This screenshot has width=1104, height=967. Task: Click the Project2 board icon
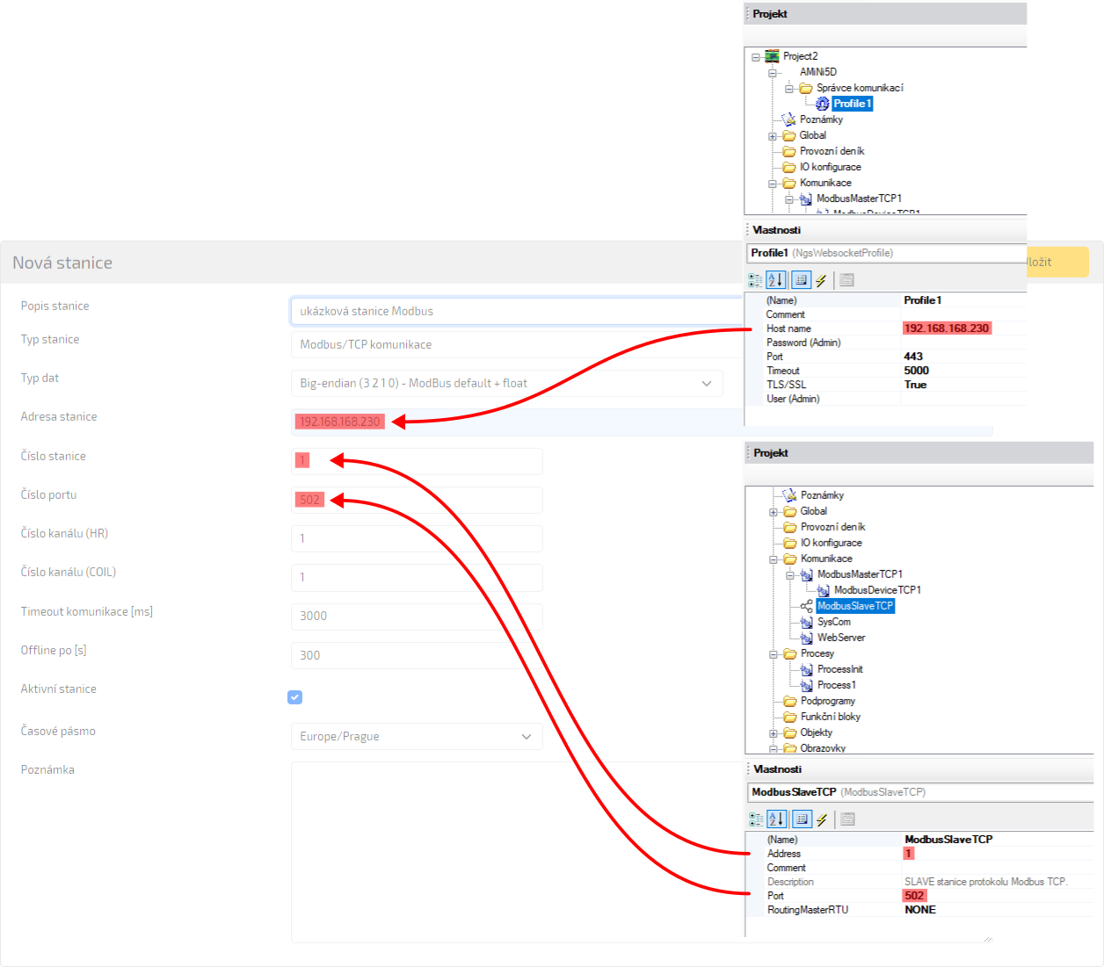(x=772, y=56)
